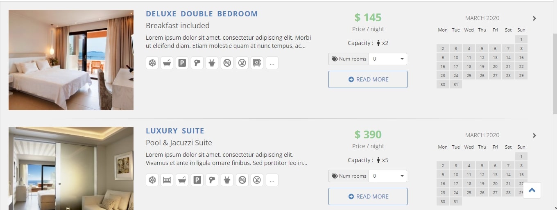This screenshot has height=210, width=557.
Task: Click READ MORE for Deluxe Double Bedroom
Action: click(x=368, y=79)
